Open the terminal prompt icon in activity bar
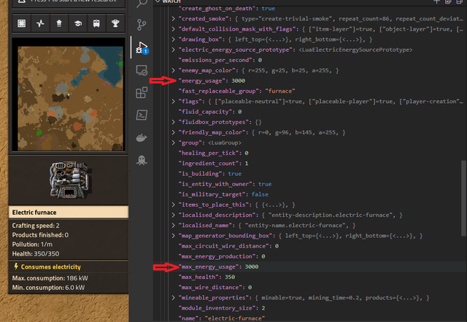The width and height of the screenshot is (467, 322). (x=142, y=115)
